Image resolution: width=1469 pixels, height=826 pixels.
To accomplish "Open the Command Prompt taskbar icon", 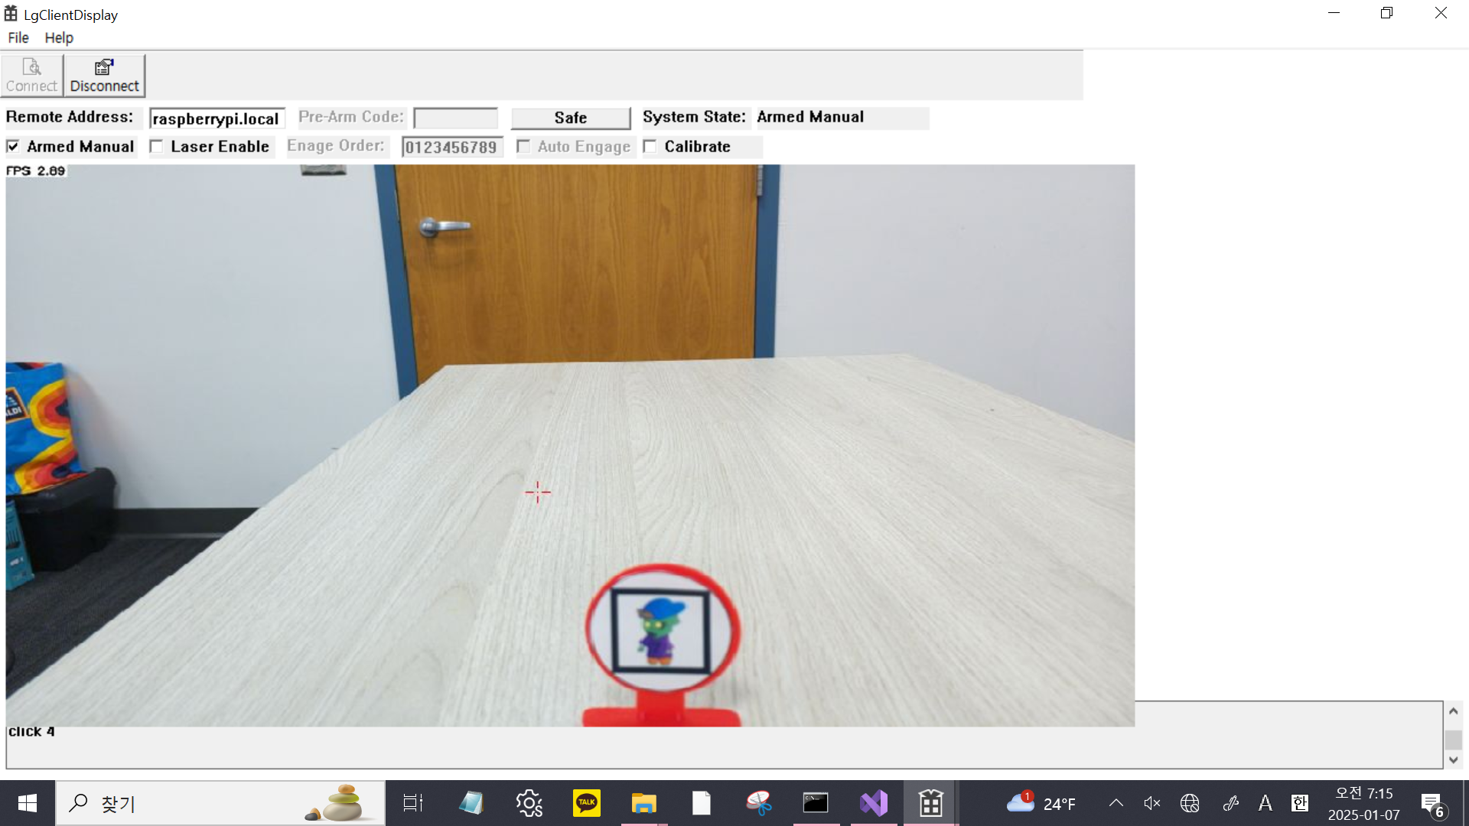I will (x=816, y=803).
